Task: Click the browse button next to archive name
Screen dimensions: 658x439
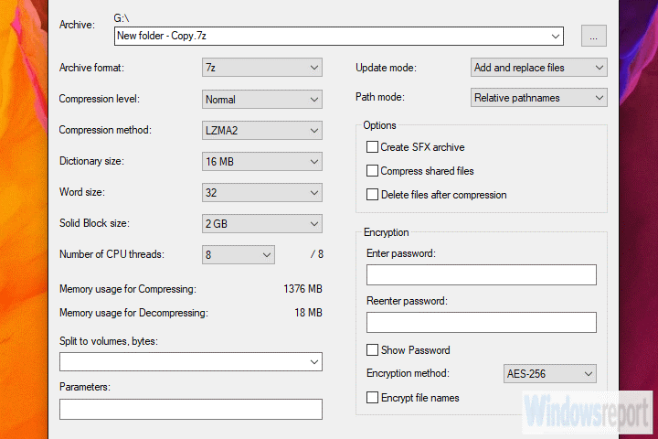Action: point(594,36)
